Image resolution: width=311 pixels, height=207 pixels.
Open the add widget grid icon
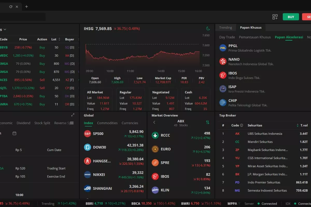[x=275, y=17]
